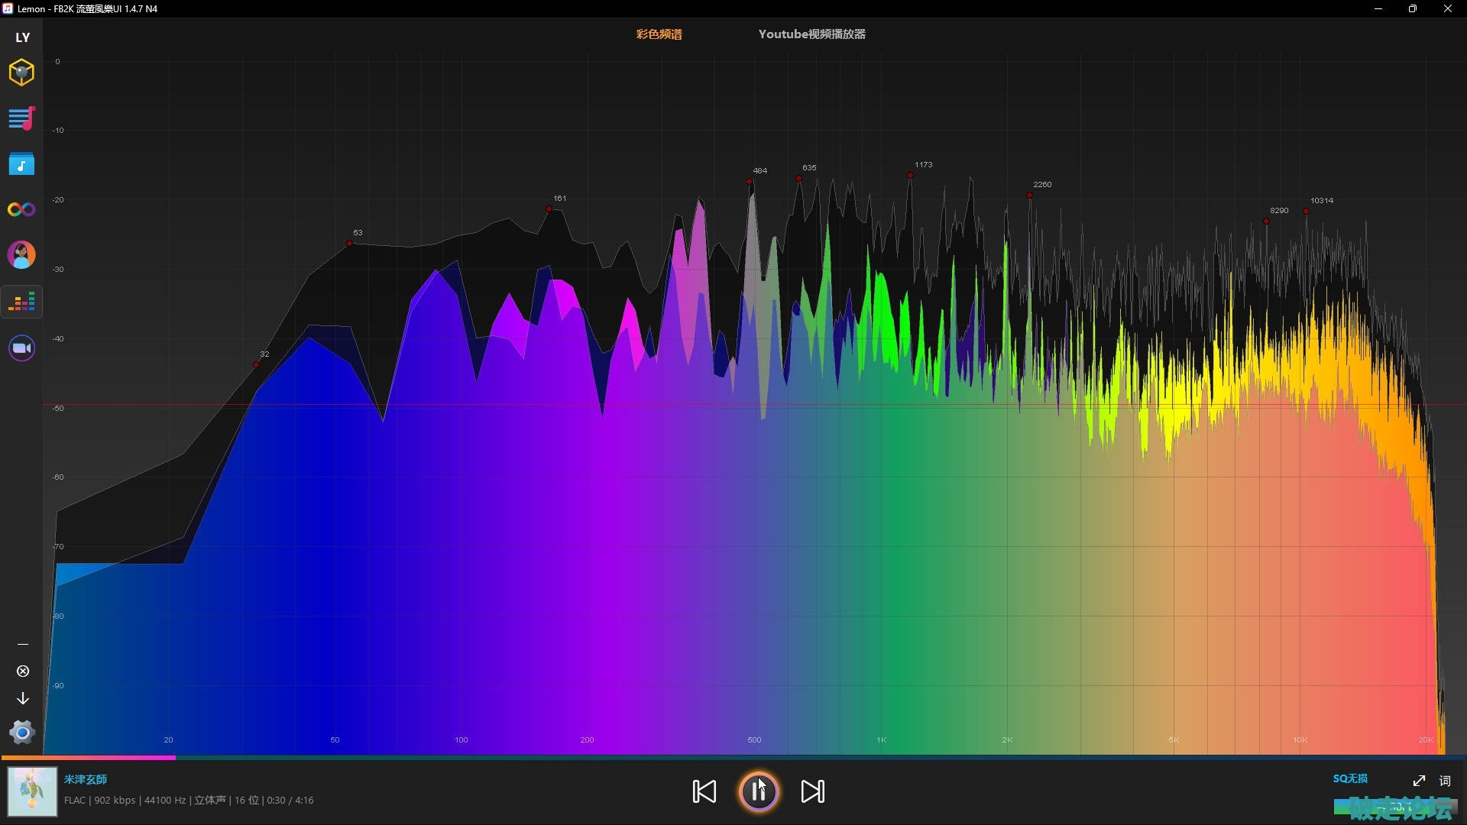1467x825 pixels.
Task: Switch to Youtube视频播放器 tab
Action: [811, 34]
